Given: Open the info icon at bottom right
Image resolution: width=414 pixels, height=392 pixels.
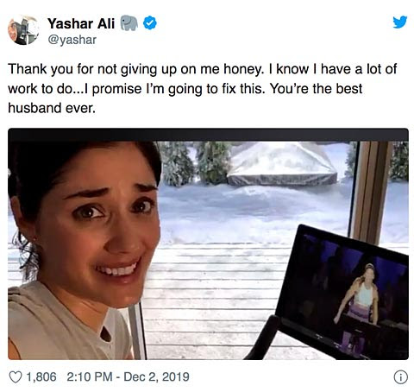Looking at the screenshot, I should click(x=400, y=377).
